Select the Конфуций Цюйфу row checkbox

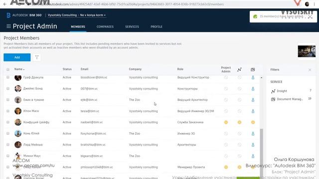click(x=8, y=122)
